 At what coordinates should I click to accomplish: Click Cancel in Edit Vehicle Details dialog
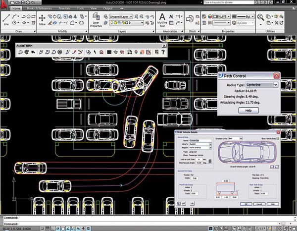259,204
